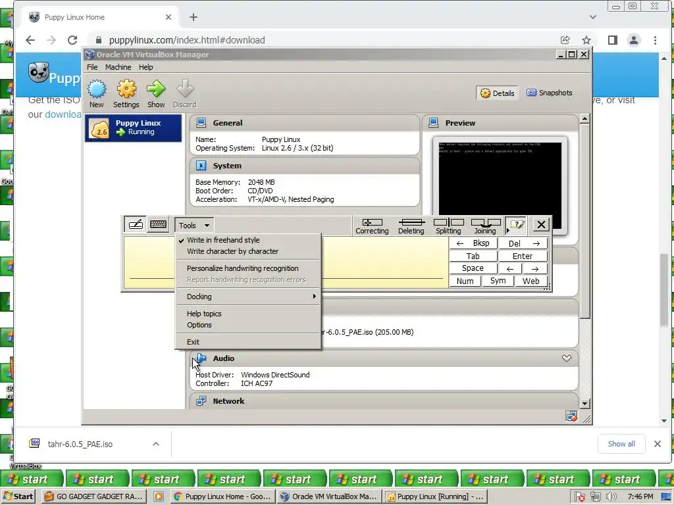Toggle the Num keypad button
The height and width of the screenshot is (505, 674).
[x=465, y=281]
